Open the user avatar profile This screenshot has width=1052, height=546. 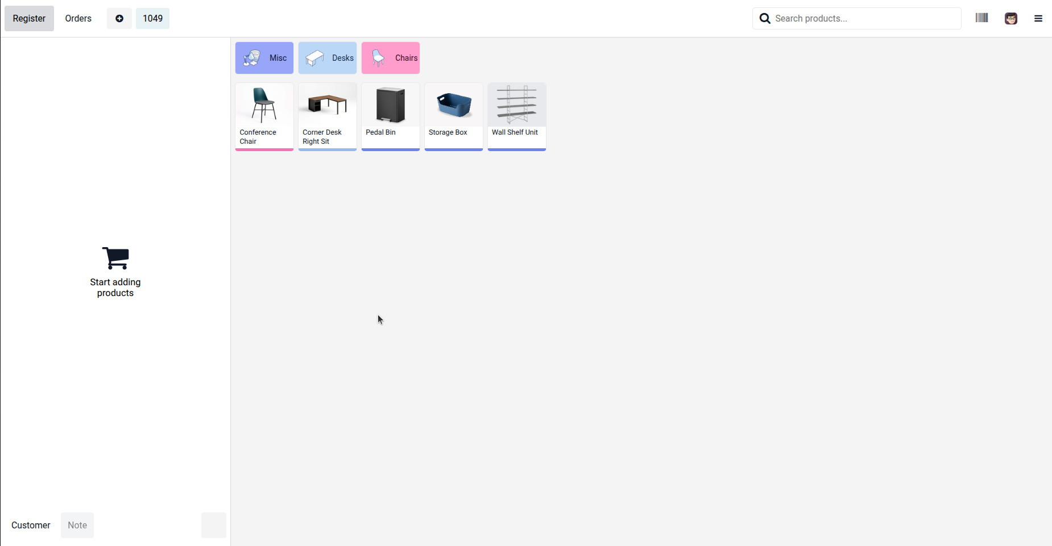pos(1011,18)
